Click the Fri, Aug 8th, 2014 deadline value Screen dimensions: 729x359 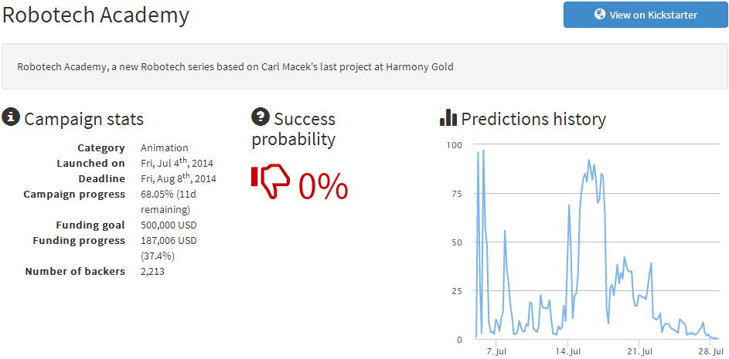tap(179, 178)
